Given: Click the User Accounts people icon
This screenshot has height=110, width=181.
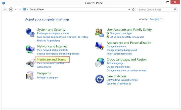Looking at the screenshot, I should point(100,32).
